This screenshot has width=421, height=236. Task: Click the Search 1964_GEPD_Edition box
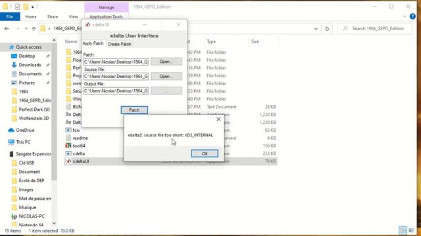[x=374, y=28]
